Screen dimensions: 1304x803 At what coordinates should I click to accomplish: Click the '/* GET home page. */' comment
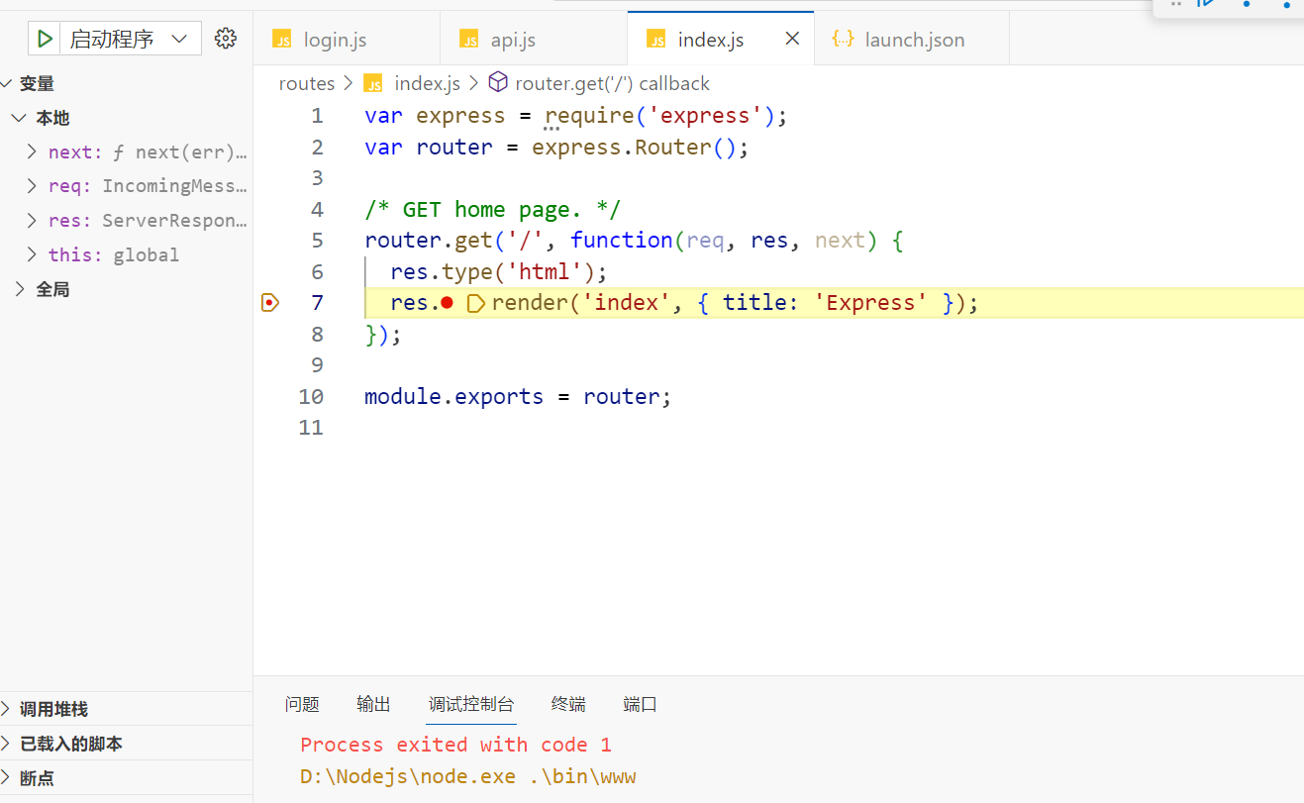492,209
